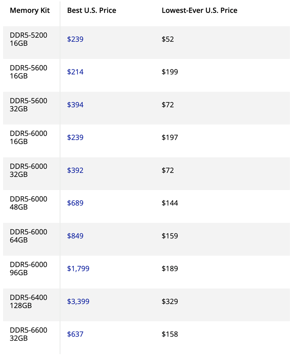293x361 pixels.
Task: Click the DDR5-6600 32GB row label
Action: tap(28, 334)
